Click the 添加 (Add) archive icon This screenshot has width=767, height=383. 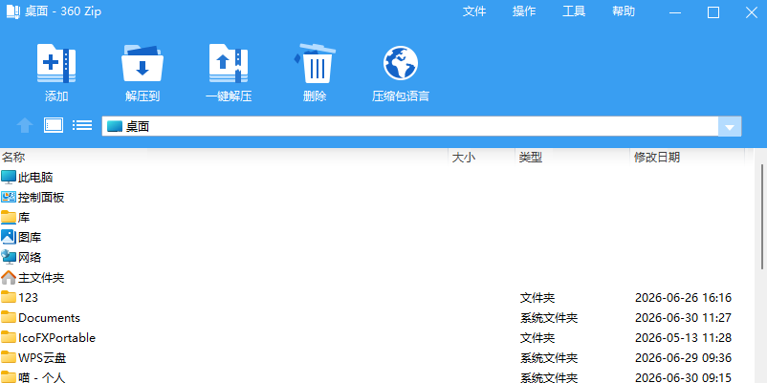pos(56,63)
